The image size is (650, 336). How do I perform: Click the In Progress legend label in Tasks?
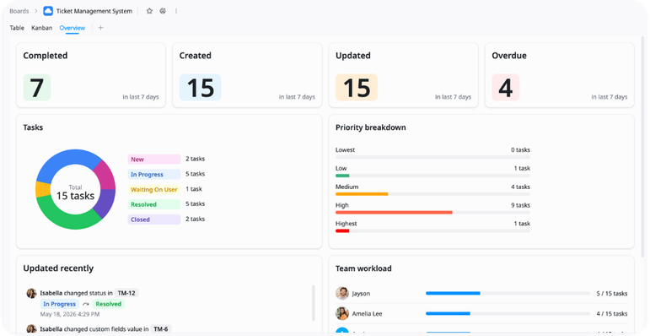(154, 175)
